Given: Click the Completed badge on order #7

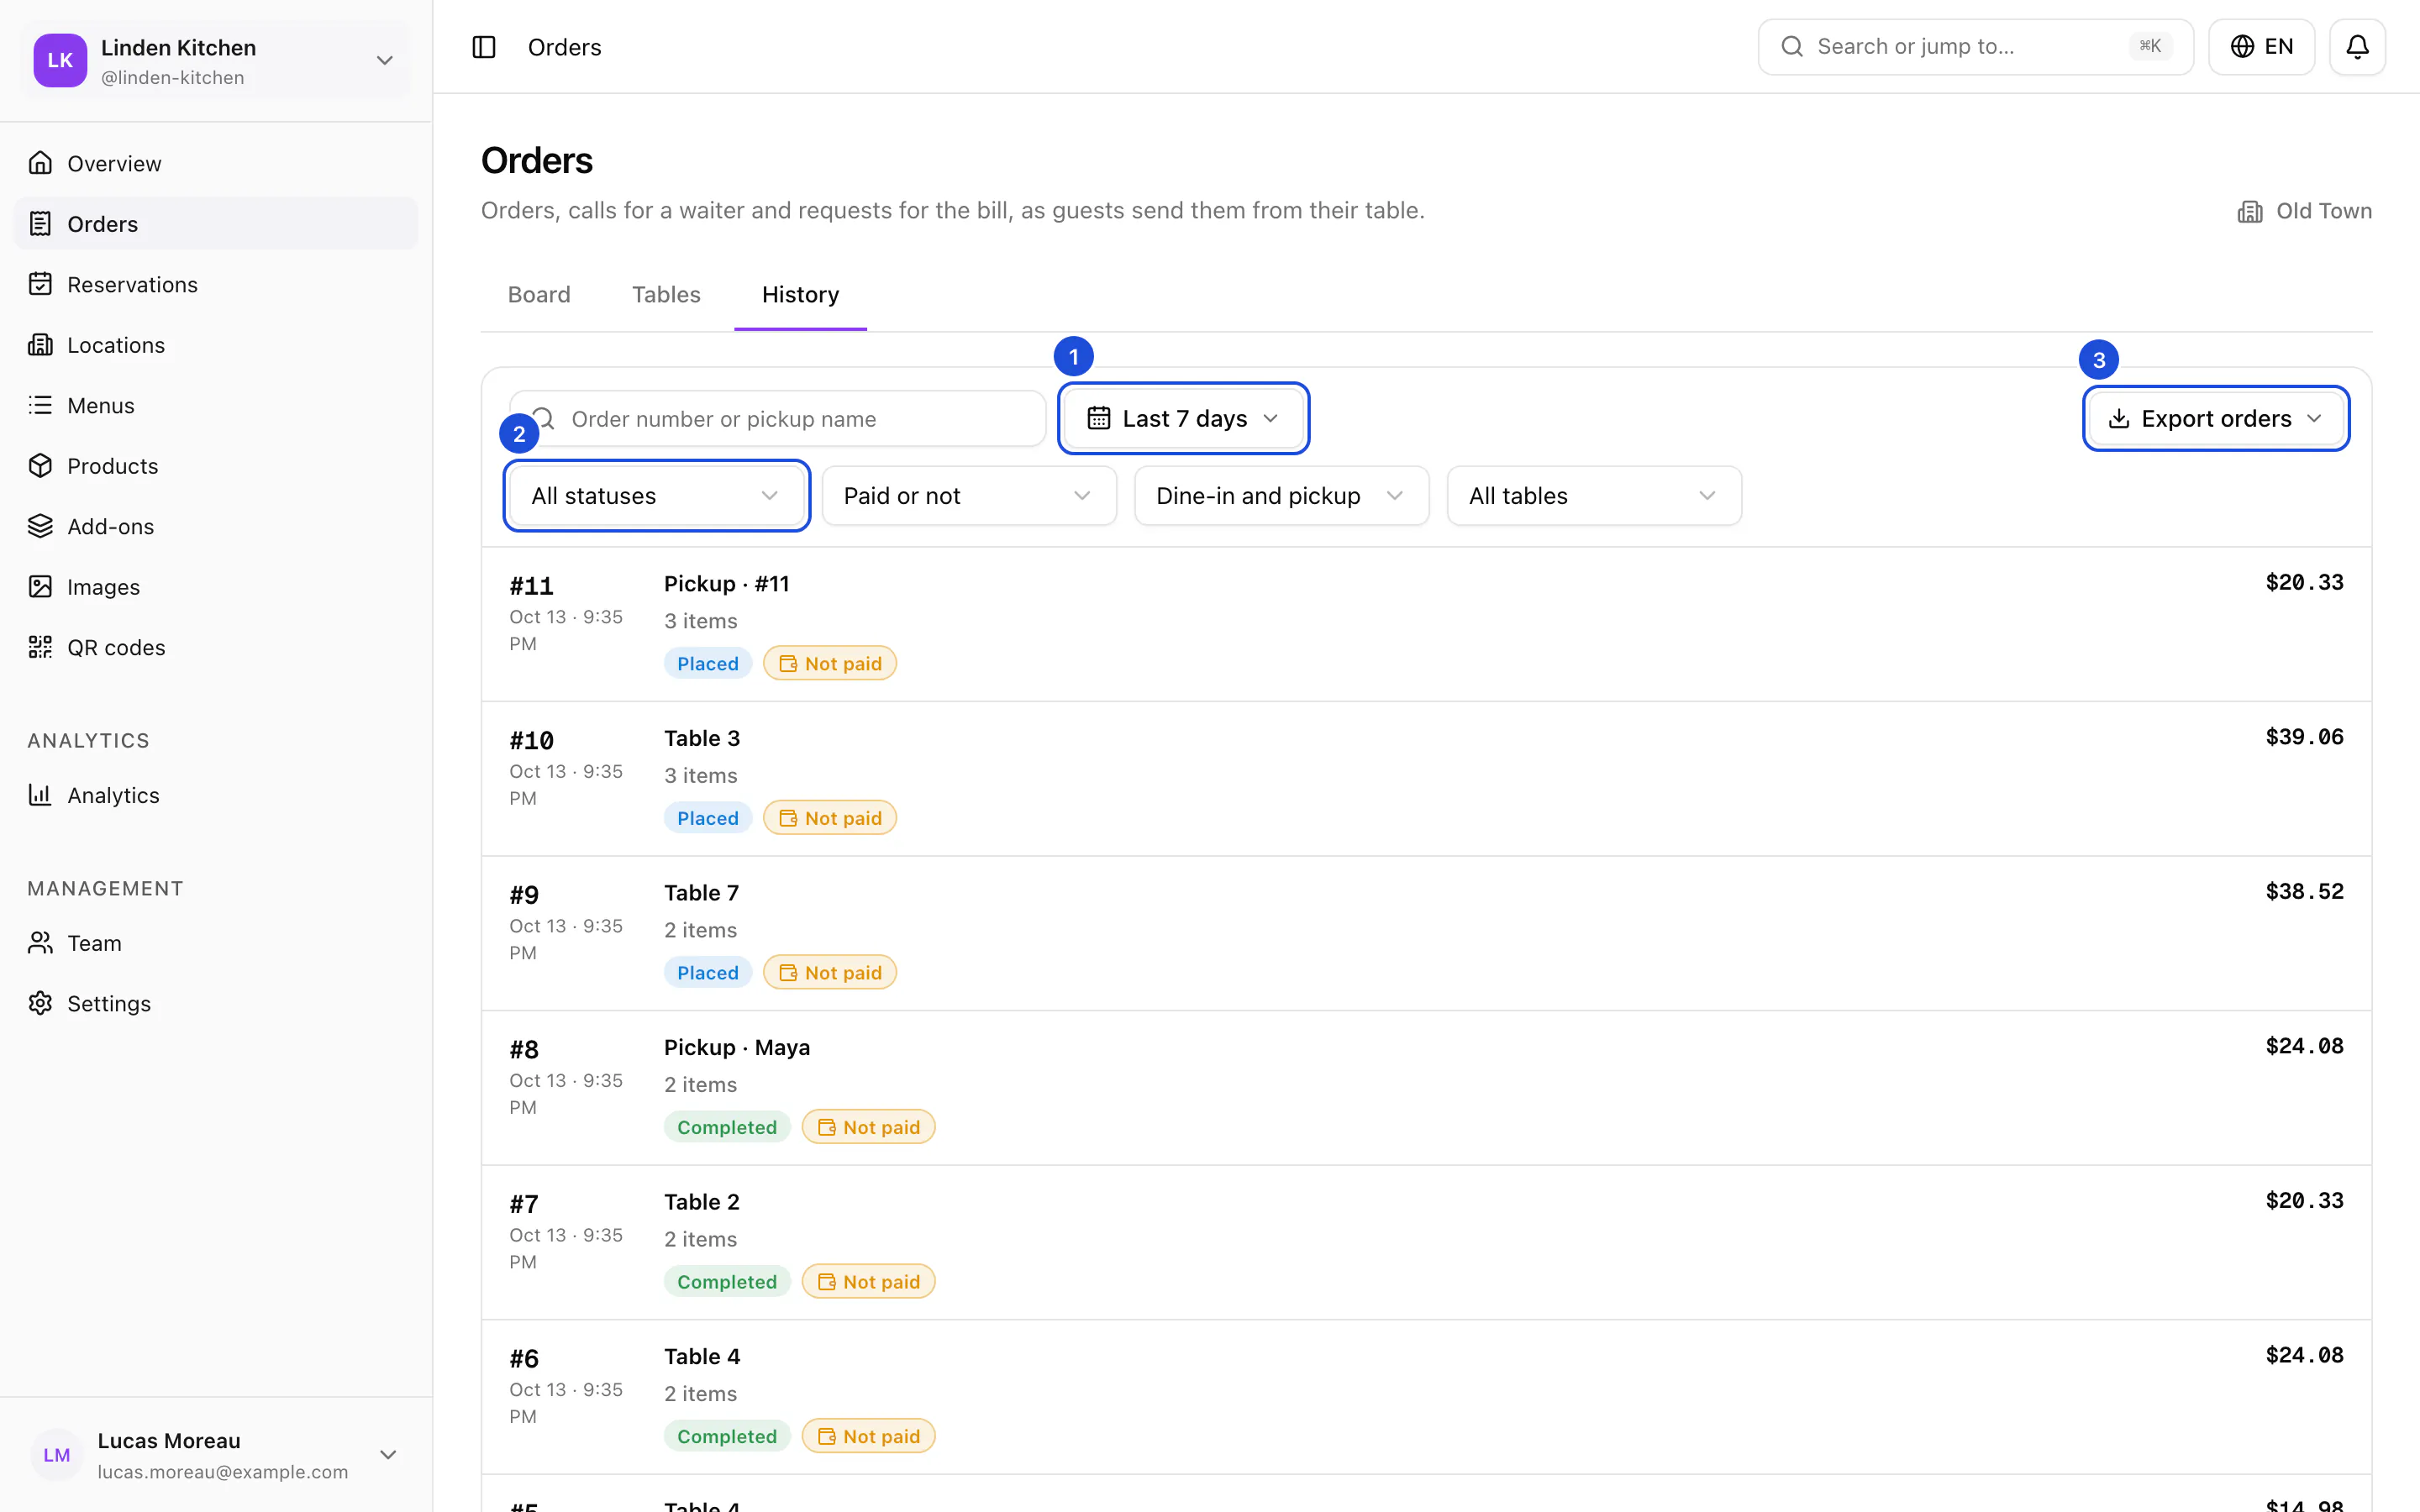Looking at the screenshot, I should pos(727,1282).
